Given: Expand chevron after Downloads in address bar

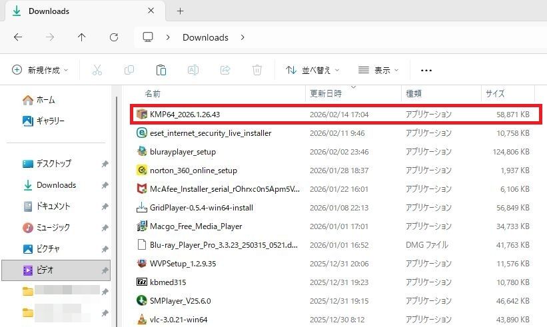Looking at the screenshot, I should (243, 37).
